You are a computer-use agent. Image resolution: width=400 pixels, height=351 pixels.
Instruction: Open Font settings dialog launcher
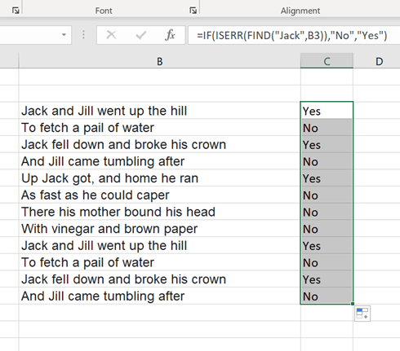pyautogui.click(x=193, y=11)
